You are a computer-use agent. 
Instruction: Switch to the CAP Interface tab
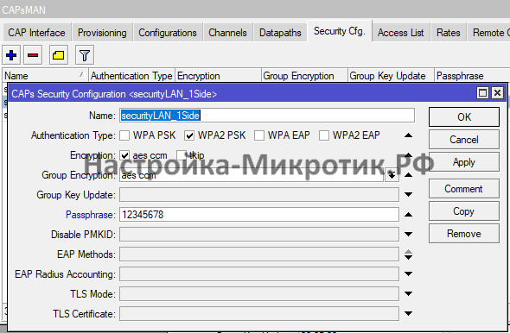(x=36, y=33)
